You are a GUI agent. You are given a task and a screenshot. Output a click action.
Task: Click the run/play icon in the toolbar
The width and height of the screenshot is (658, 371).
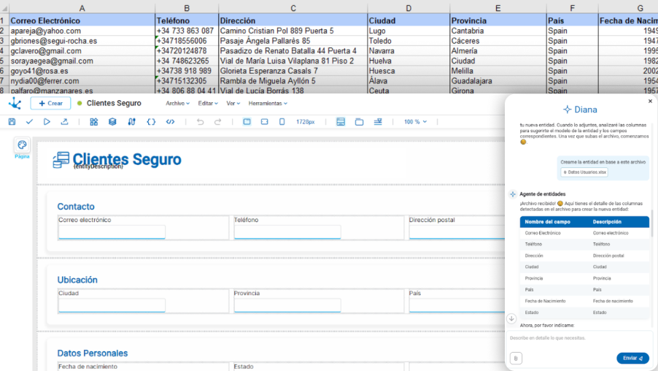(x=47, y=122)
